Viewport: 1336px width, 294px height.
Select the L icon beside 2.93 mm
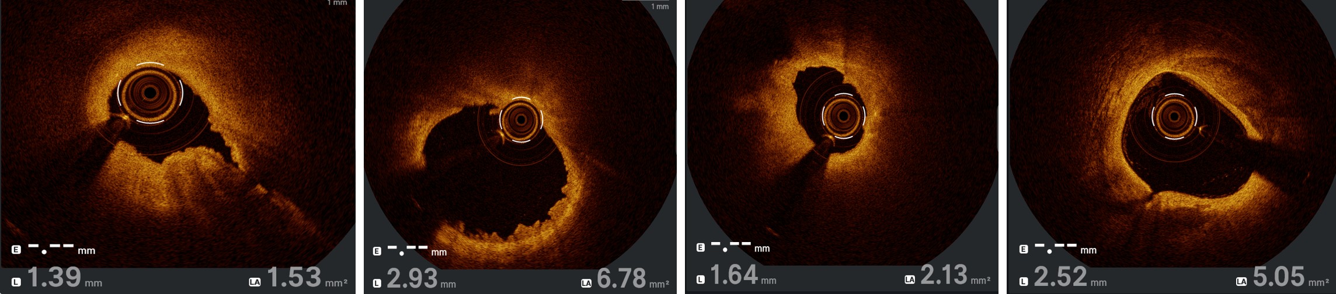coord(377,283)
